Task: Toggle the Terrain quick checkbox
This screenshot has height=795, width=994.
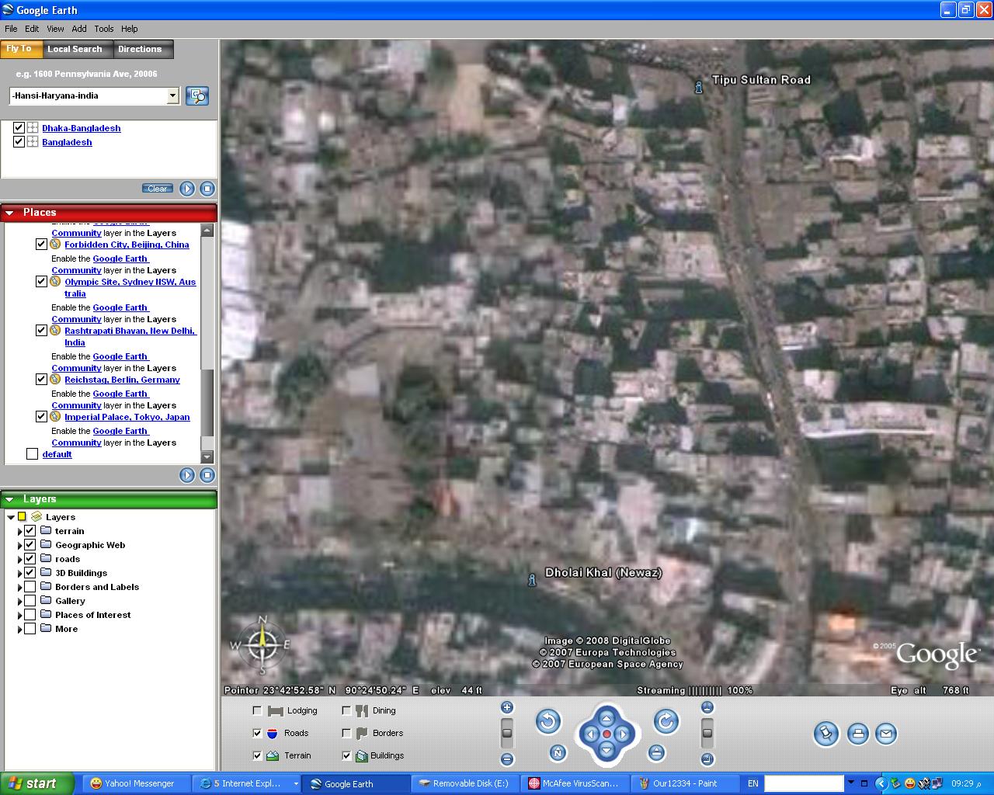Action: coord(258,755)
